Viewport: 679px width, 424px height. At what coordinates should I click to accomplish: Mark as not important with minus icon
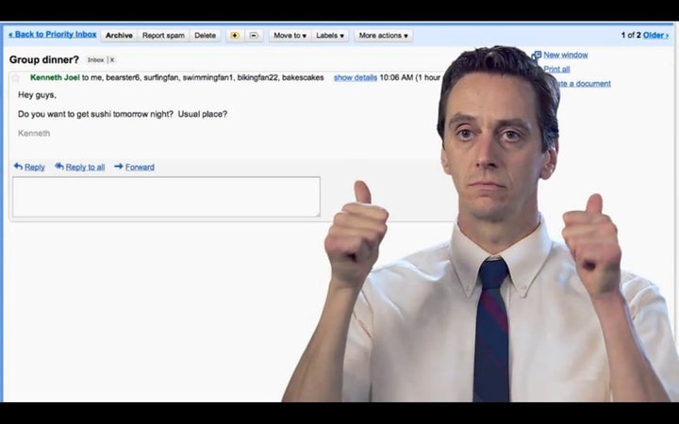pos(255,36)
